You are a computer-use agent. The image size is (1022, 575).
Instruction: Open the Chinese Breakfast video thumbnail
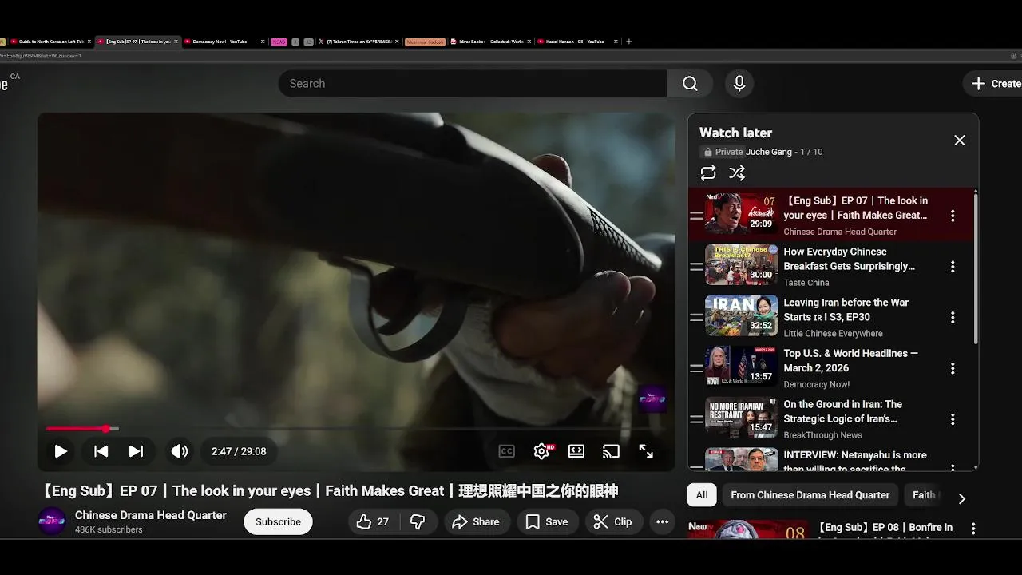coord(741,264)
